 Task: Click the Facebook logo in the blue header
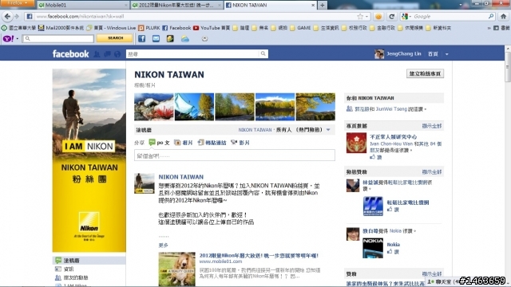point(70,54)
